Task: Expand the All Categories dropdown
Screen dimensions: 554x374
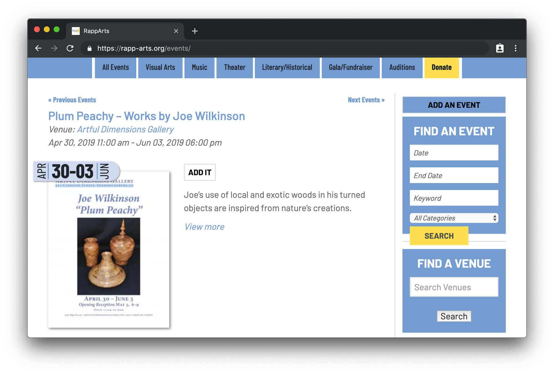Action: (454, 218)
